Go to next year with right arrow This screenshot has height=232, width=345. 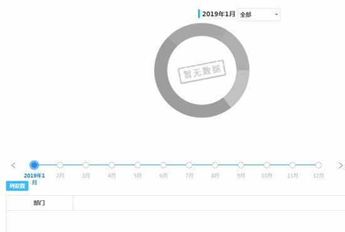[x=341, y=165]
